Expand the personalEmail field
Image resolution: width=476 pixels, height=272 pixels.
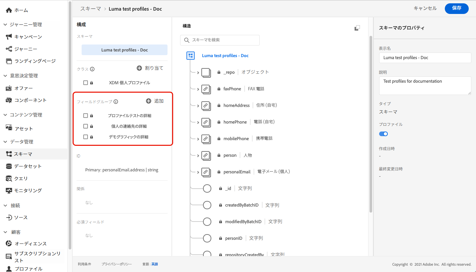(x=198, y=172)
